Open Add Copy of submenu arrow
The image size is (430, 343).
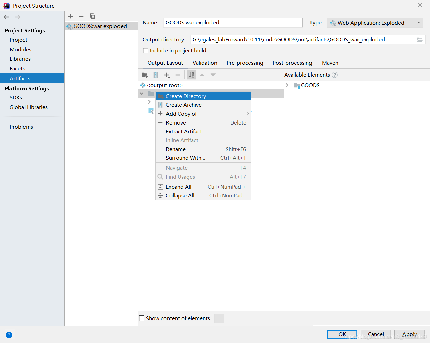(248, 114)
